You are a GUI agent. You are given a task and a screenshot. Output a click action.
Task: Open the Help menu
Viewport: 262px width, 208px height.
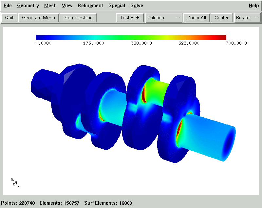pos(253,6)
